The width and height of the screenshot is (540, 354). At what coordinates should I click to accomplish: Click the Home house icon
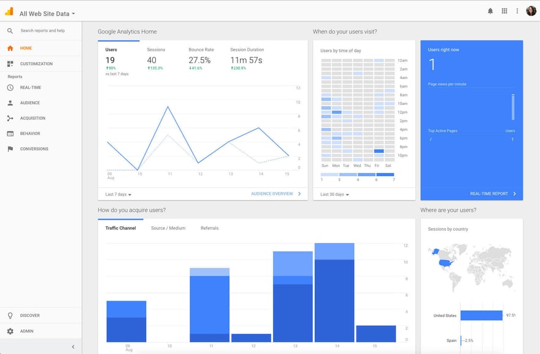[x=10, y=48]
